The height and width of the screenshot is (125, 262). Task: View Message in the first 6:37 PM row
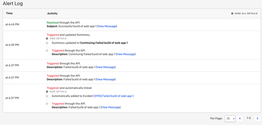(x=106, y=67)
